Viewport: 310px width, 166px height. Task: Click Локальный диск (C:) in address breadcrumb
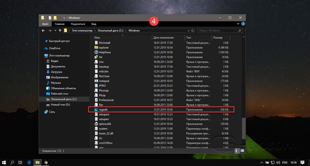[110, 31]
